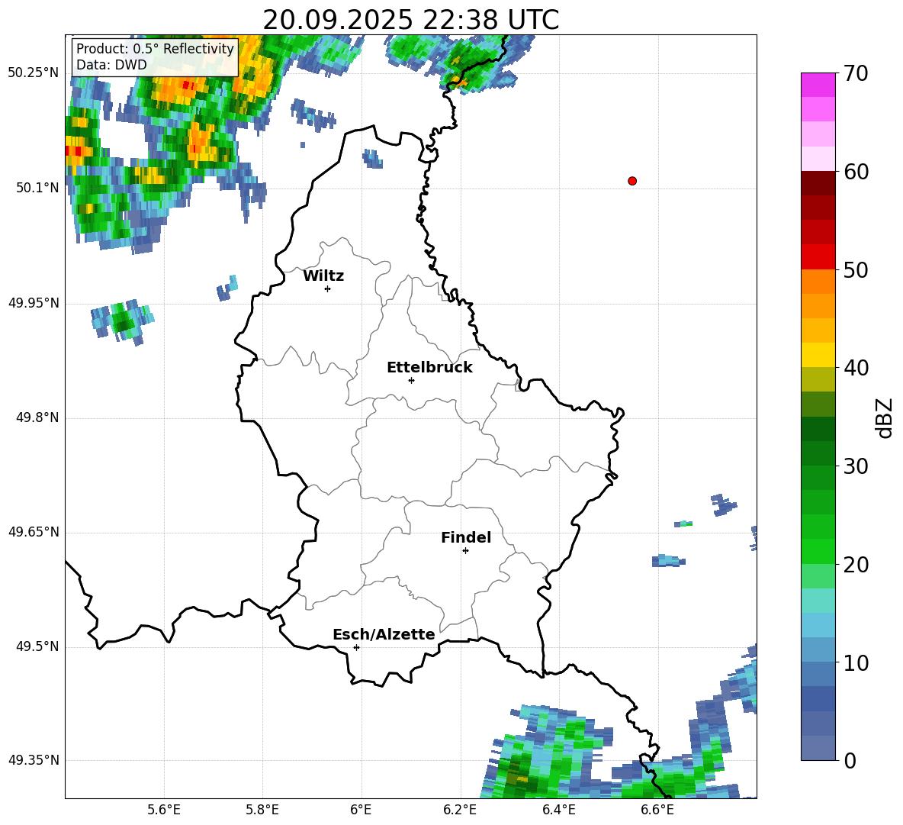Click the 30 label on colorbar

(x=855, y=466)
